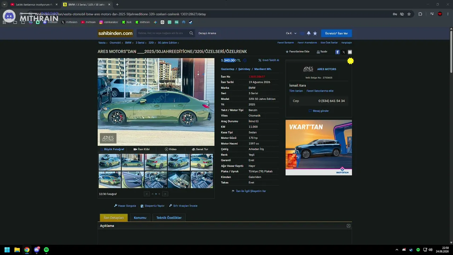453x255 pixels.
Task: Play the listing Video
Action: (x=171, y=149)
